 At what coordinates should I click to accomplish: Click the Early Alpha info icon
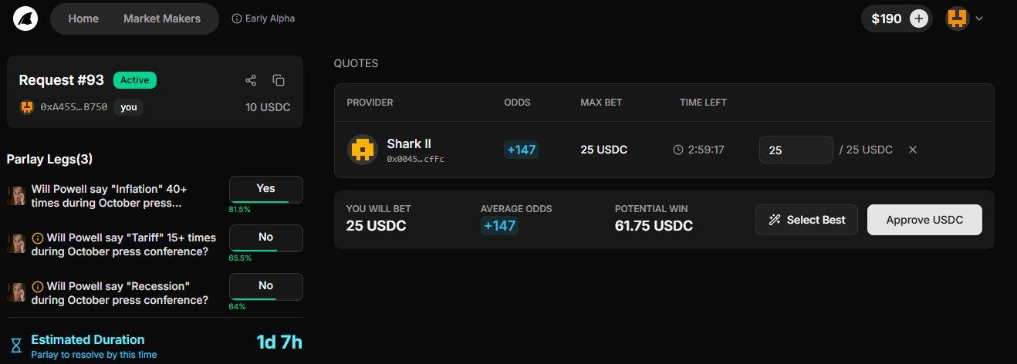point(237,19)
